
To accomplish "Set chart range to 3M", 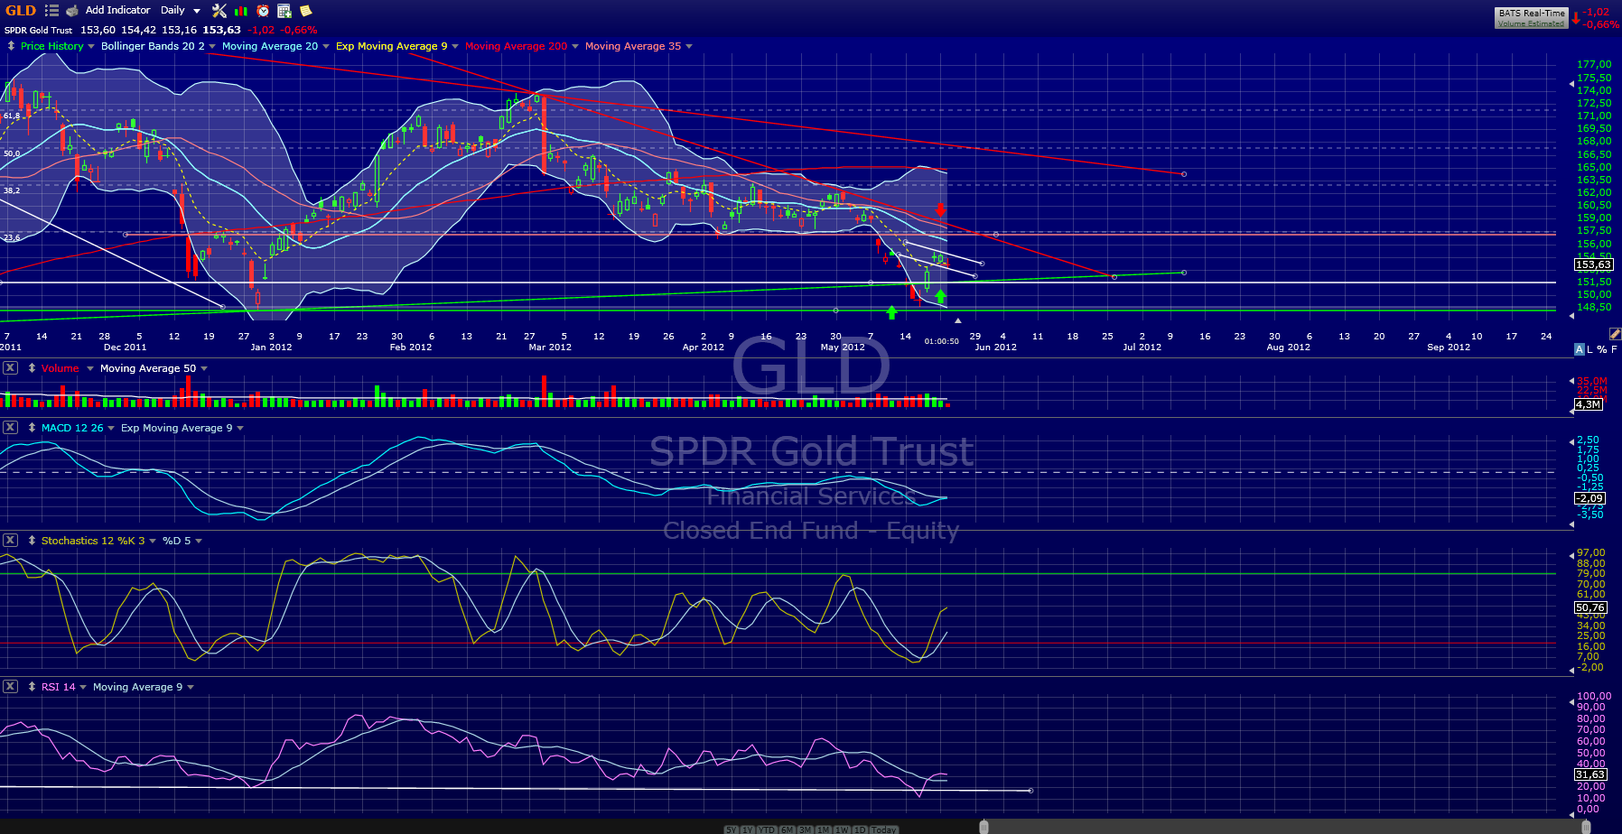I will (805, 829).
